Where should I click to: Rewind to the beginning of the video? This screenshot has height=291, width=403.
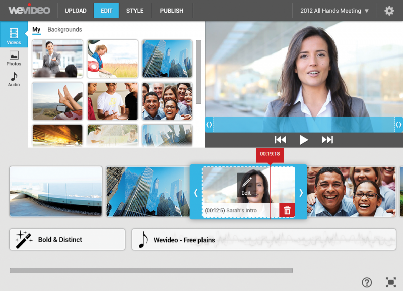coord(281,140)
